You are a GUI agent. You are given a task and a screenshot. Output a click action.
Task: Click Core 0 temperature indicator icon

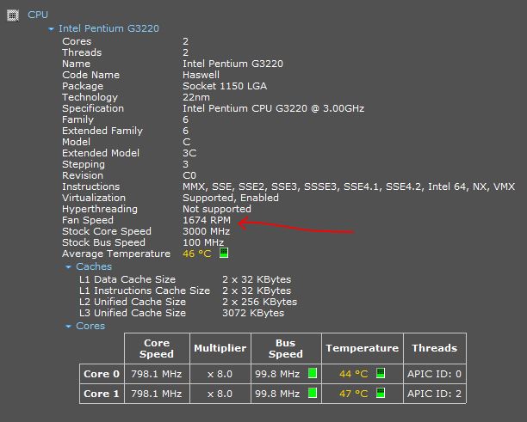tap(381, 373)
